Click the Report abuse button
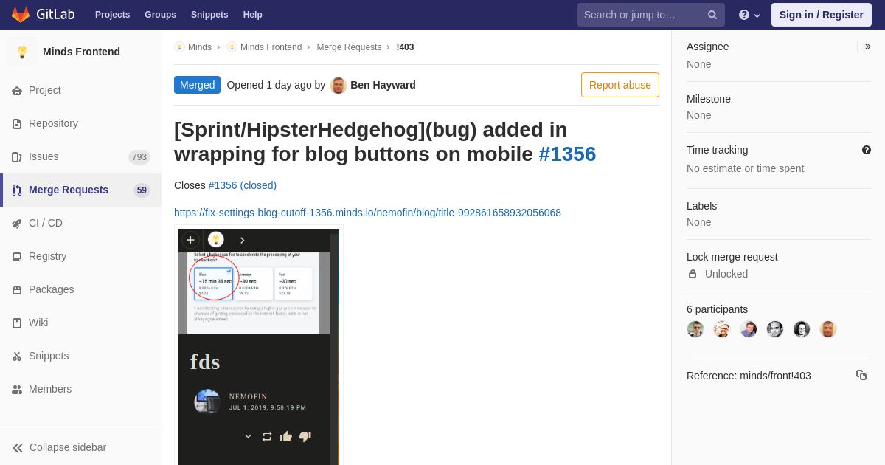 click(620, 85)
